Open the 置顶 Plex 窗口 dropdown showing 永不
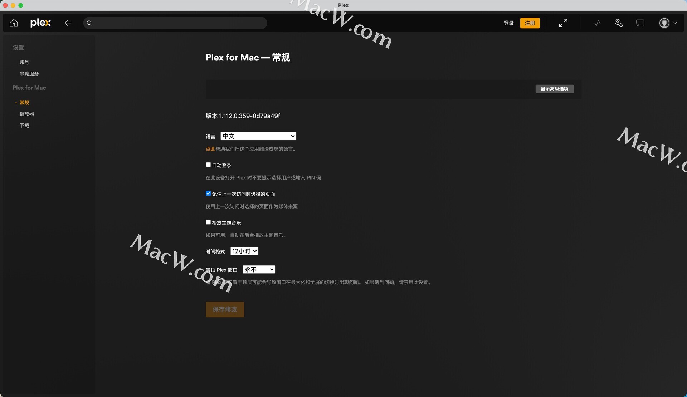 [258, 270]
